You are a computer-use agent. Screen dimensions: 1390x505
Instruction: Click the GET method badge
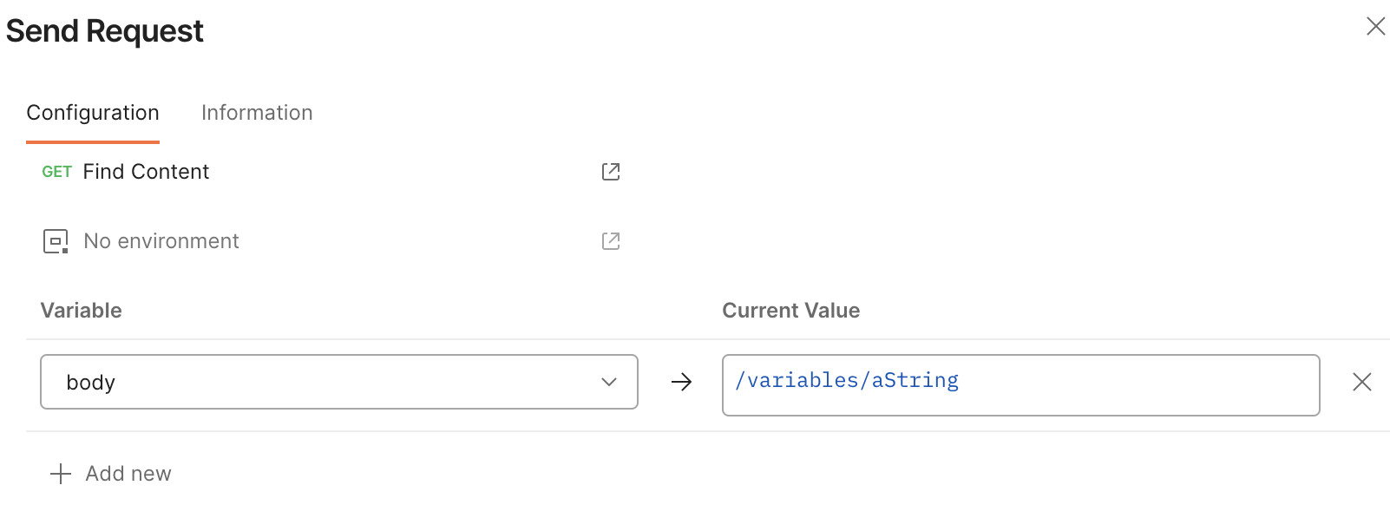tap(56, 172)
